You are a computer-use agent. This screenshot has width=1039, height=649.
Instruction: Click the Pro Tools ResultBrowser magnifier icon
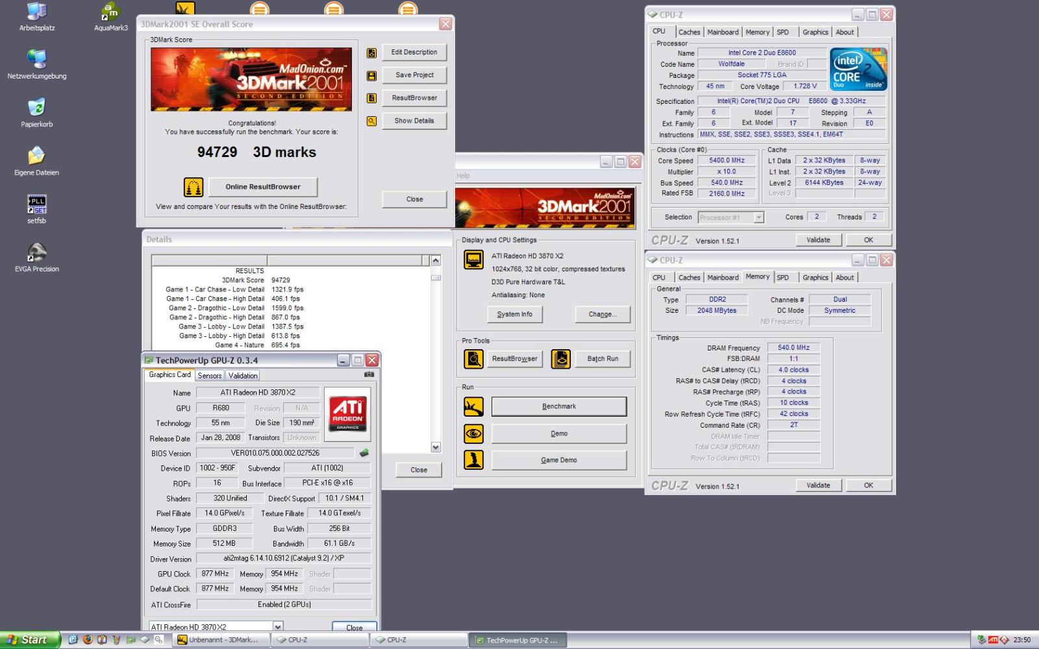(473, 358)
